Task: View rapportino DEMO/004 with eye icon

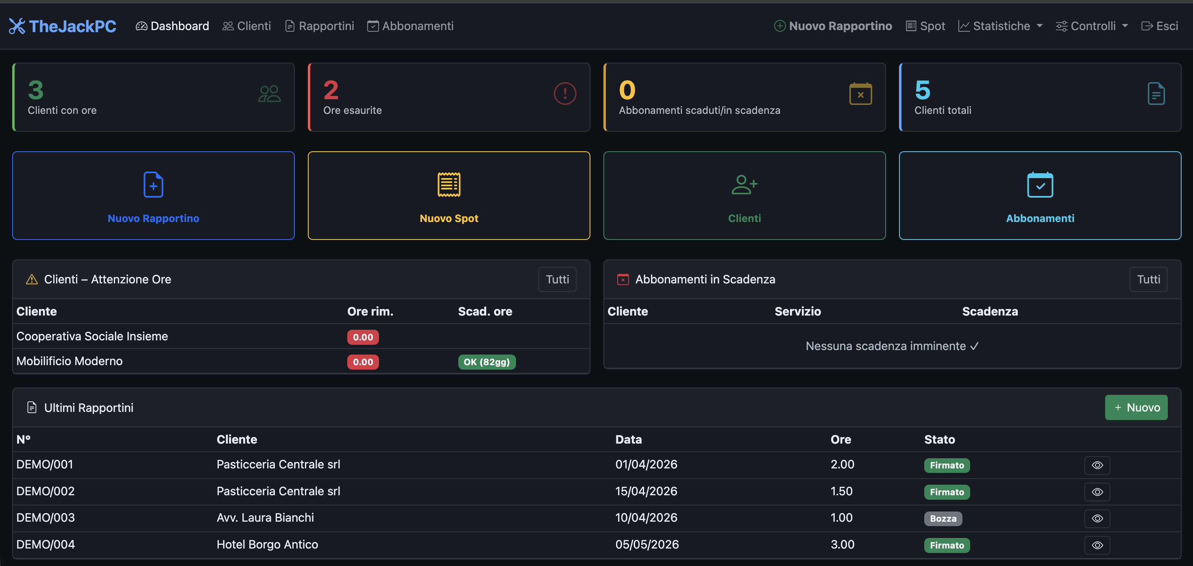Action: click(x=1097, y=545)
